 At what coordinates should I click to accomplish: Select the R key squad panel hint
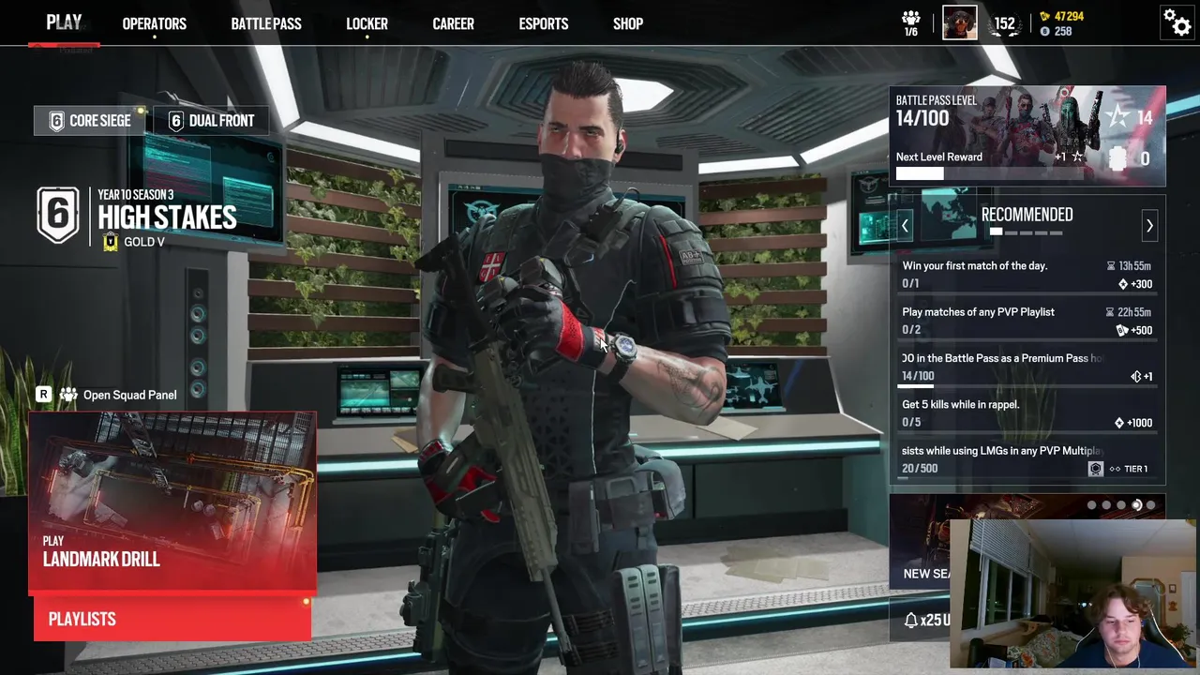[x=43, y=395]
